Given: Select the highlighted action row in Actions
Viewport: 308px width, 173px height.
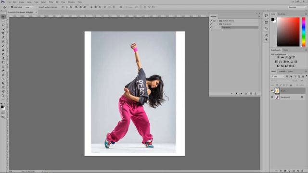Looking at the screenshot, I should pyautogui.click(x=240, y=27).
